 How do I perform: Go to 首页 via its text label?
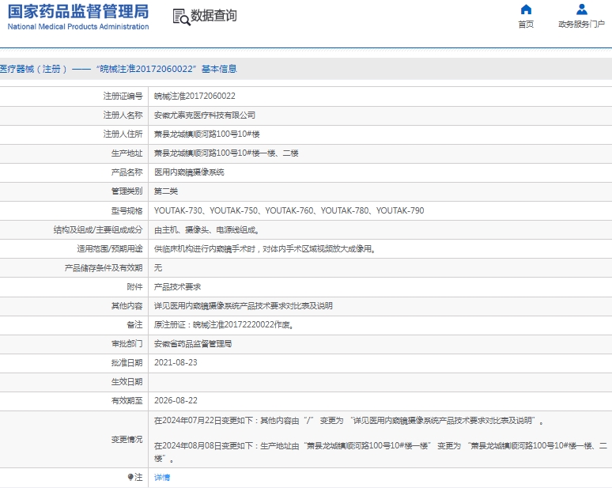tap(526, 25)
